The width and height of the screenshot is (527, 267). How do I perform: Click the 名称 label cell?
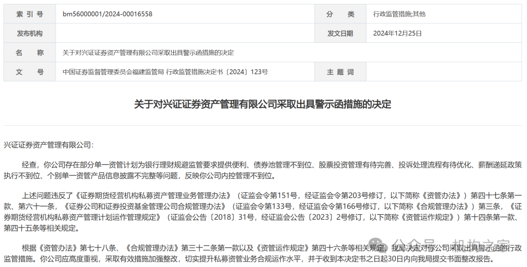(x=30, y=53)
